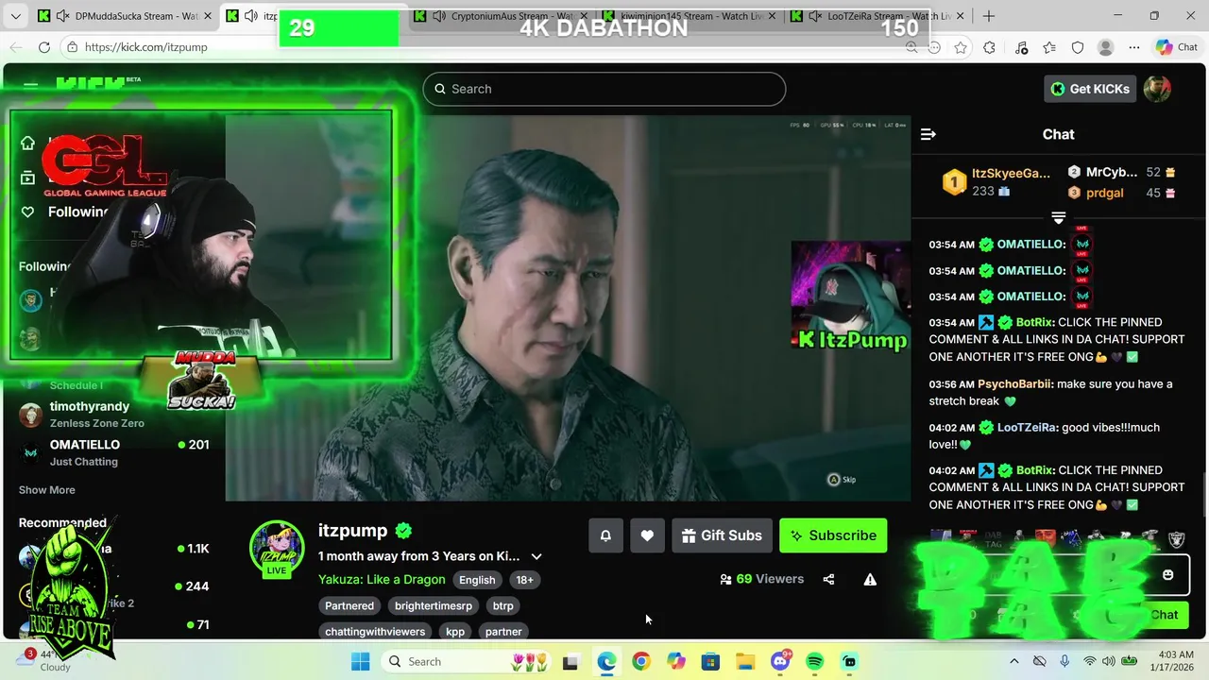The height and width of the screenshot is (680, 1209).
Task: Open the Favorites list in the browser toolbar
Action: pyautogui.click(x=1049, y=47)
